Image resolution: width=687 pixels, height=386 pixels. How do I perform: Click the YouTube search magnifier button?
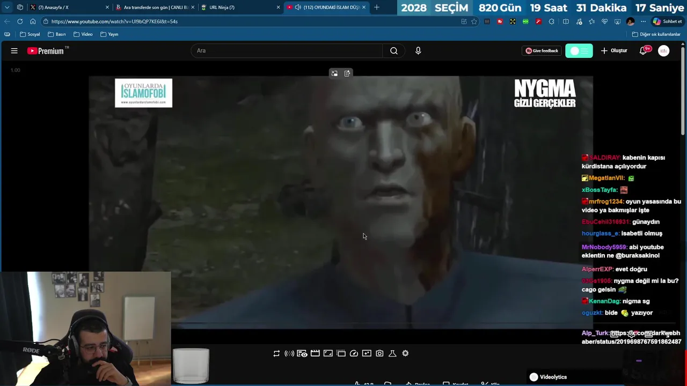[x=394, y=51]
